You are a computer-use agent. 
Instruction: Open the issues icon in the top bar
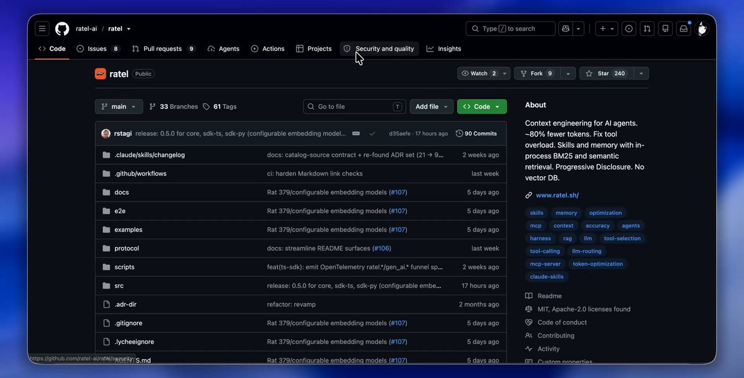[x=629, y=29]
